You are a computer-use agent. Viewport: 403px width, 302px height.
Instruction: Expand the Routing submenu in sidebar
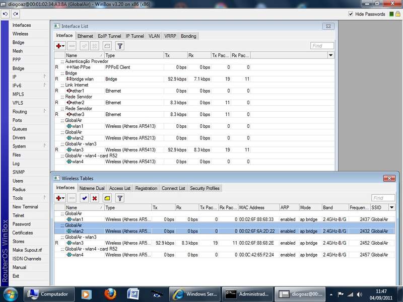point(45,111)
